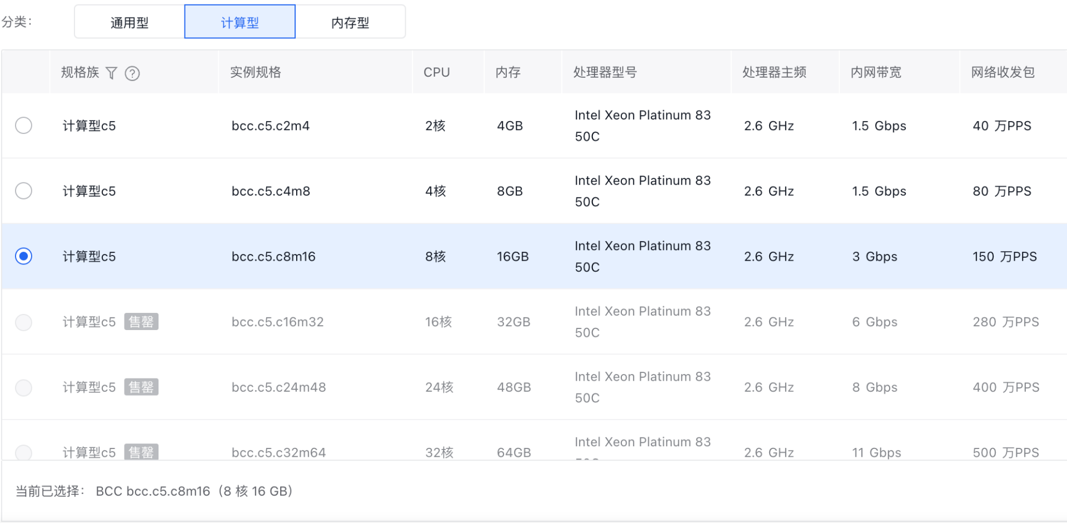This screenshot has width=1067, height=524.
Task: Click the disabled bcc.c5.c16m32 radio button
Action: point(23,322)
